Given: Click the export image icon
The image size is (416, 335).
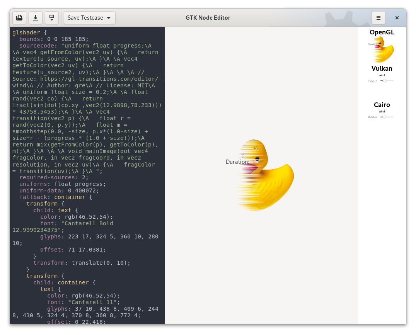Looking at the screenshot, I should pyautogui.click(x=52, y=18).
